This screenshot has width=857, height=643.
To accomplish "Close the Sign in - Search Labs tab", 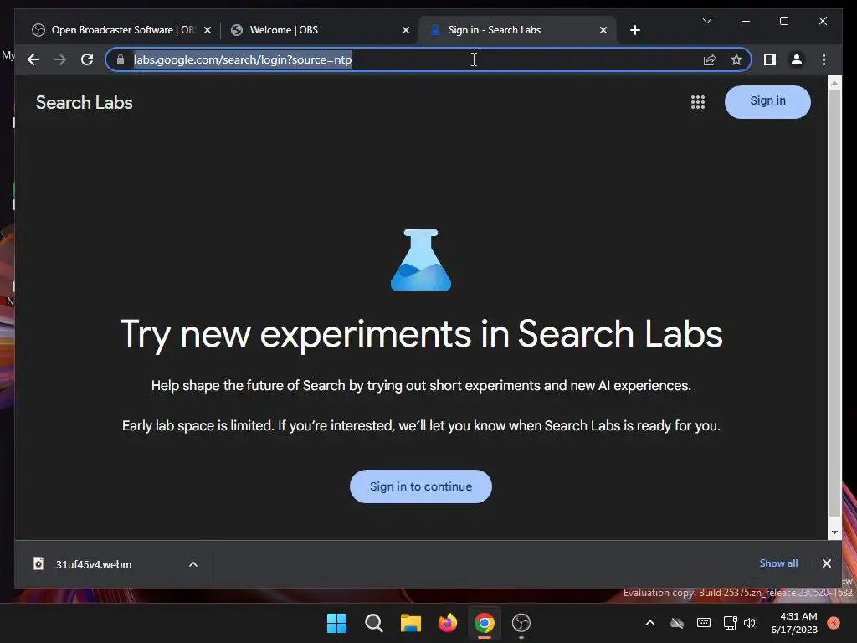I will tap(603, 30).
